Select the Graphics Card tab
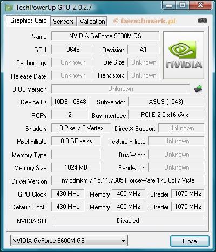Screen dimensions: 216x252 tap(28, 20)
